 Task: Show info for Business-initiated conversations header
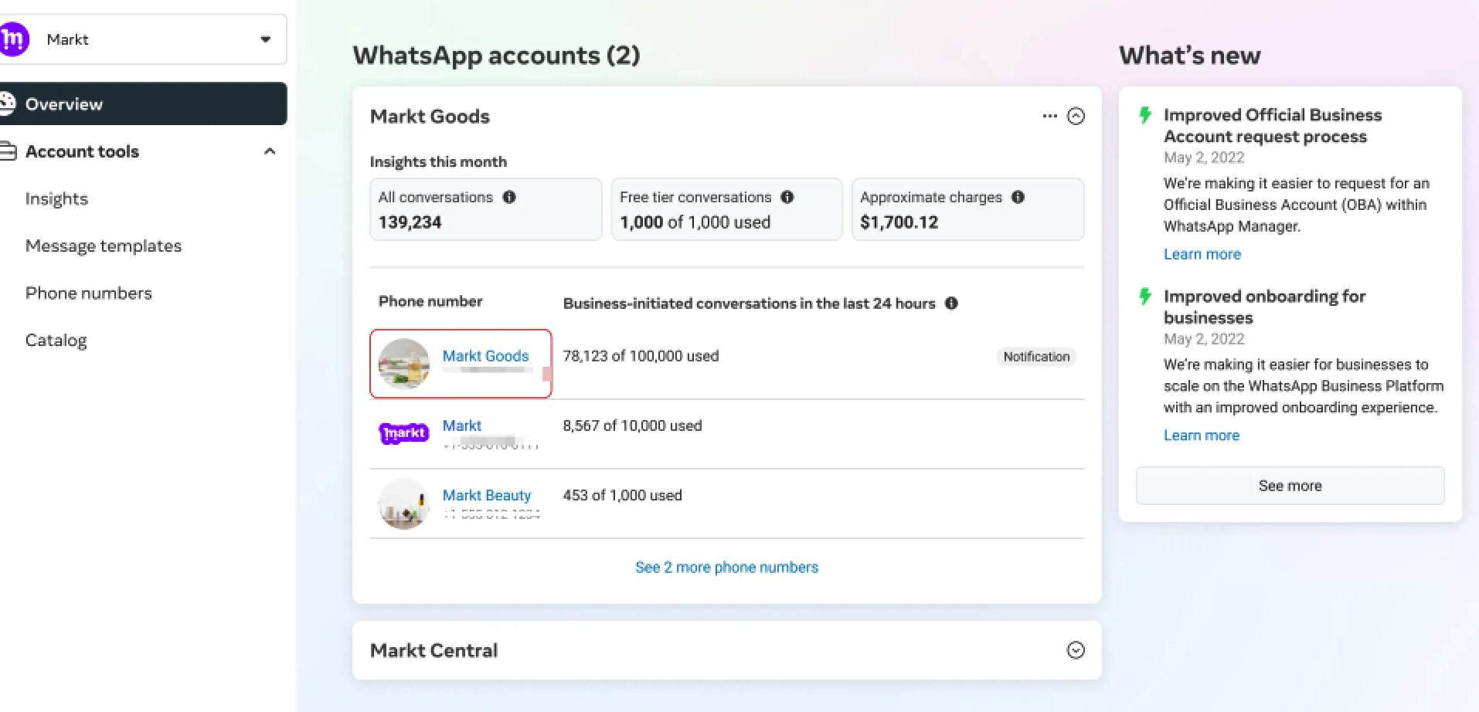(x=952, y=303)
